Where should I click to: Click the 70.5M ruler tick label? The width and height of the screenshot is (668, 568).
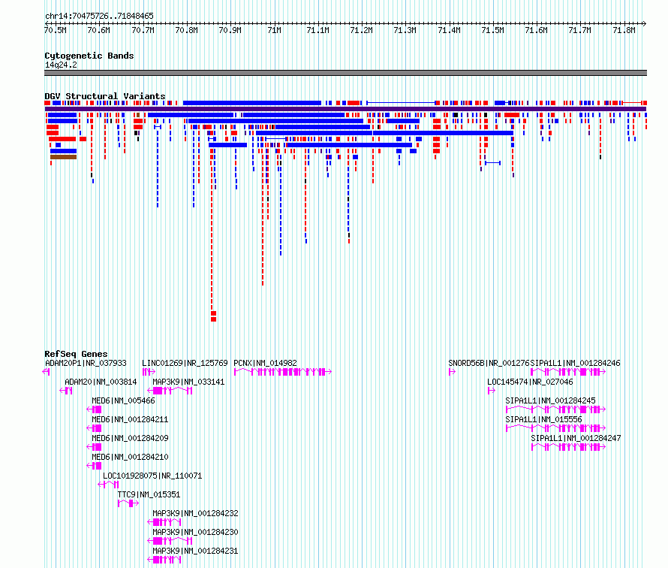point(55,30)
